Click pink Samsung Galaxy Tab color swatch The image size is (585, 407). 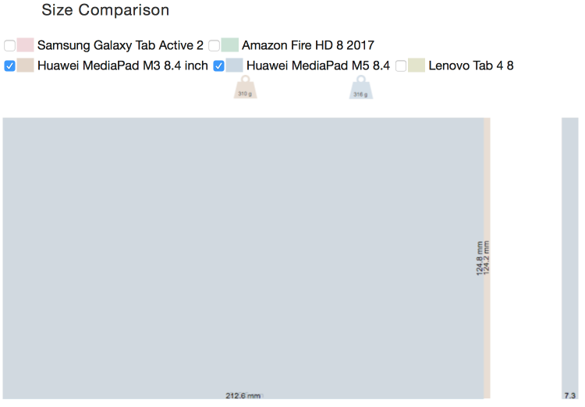pos(26,44)
